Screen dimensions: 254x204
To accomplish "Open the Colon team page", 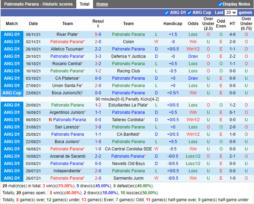I will pos(128,42).
